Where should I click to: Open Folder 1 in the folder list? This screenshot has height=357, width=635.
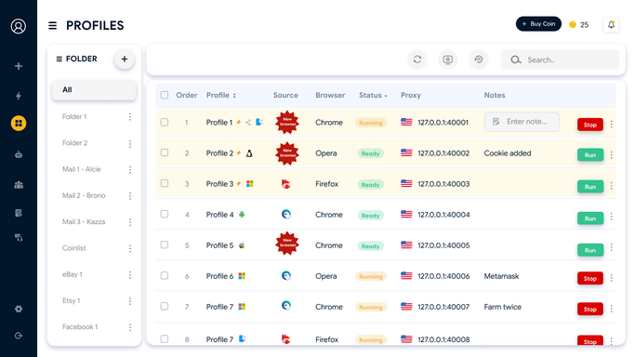click(74, 116)
